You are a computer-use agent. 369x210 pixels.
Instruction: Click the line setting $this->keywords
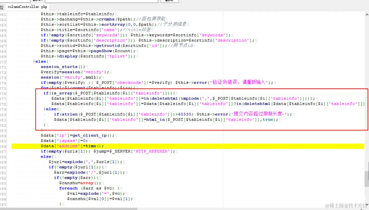pos(136,35)
